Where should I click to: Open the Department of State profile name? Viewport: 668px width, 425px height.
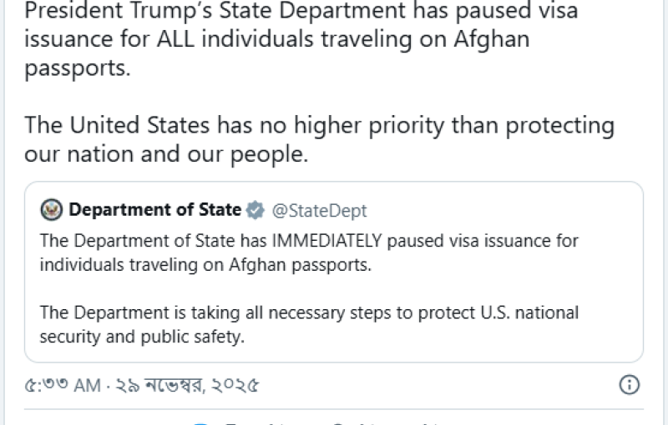(x=154, y=210)
